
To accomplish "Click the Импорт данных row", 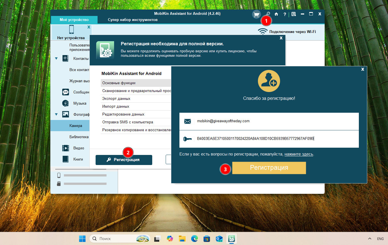I will coord(136,106).
